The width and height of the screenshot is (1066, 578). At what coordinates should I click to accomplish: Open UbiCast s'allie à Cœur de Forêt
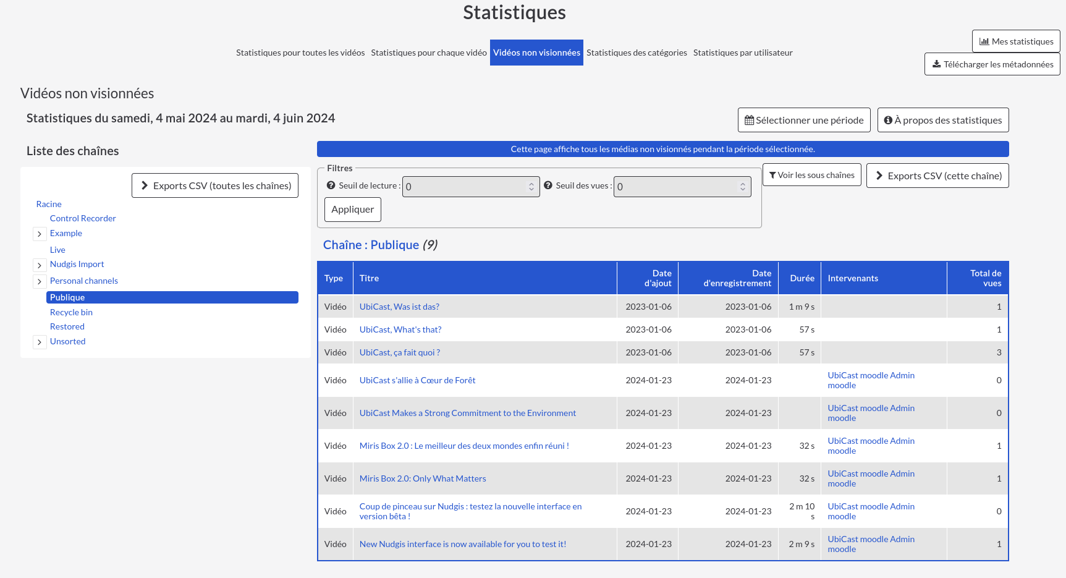[418, 380]
